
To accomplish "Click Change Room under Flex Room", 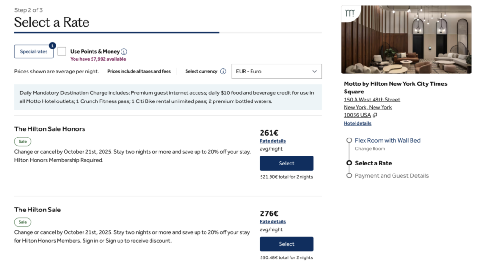I will [x=370, y=149].
